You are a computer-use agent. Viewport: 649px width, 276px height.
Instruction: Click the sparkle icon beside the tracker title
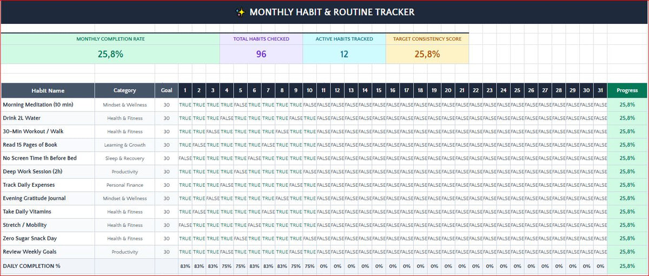click(241, 12)
